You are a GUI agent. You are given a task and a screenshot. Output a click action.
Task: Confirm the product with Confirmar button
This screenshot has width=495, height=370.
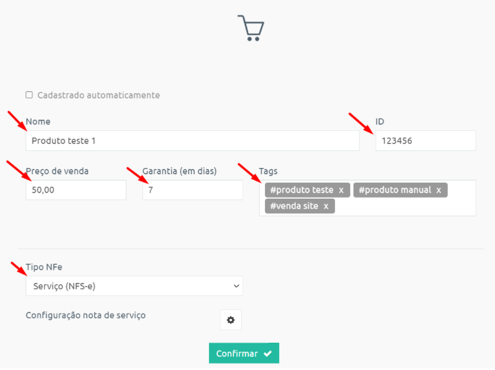[x=244, y=353]
